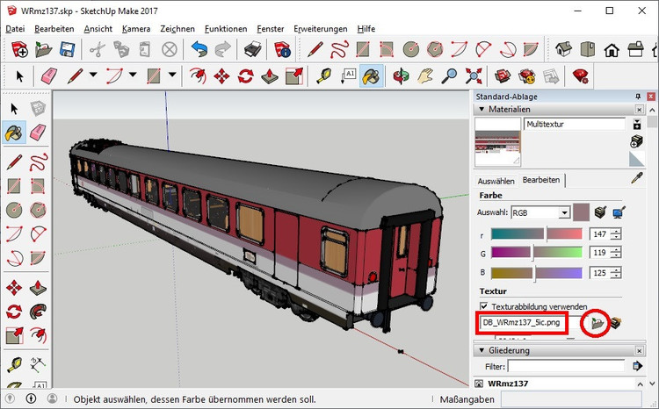Click the Zoom Extents icon

pyautogui.click(x=475, y=75)
